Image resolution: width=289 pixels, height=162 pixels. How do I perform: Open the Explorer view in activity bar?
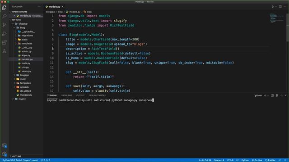(4, 8)
